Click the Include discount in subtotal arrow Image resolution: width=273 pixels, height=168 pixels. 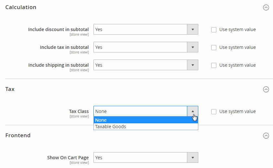[x=192, y=29]
